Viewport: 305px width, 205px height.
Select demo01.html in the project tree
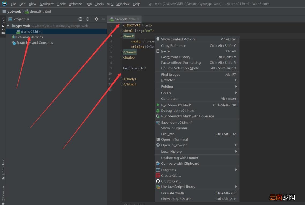32,32
